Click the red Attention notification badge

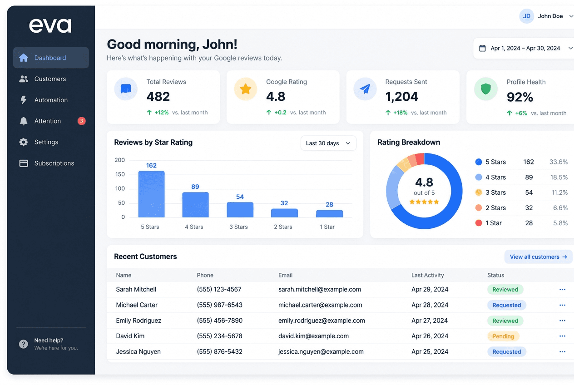81,121
